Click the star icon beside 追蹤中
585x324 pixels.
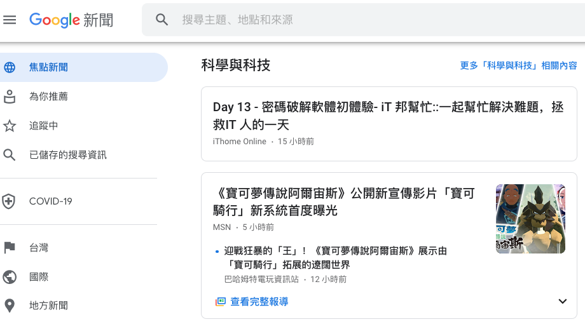[10, 126]
